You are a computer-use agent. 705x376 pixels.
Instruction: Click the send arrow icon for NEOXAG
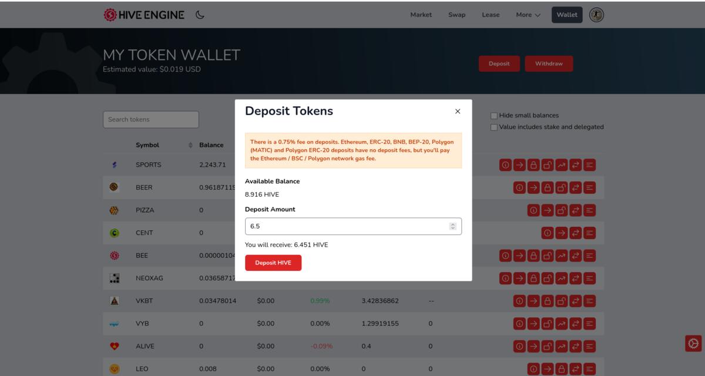(519, 278)
